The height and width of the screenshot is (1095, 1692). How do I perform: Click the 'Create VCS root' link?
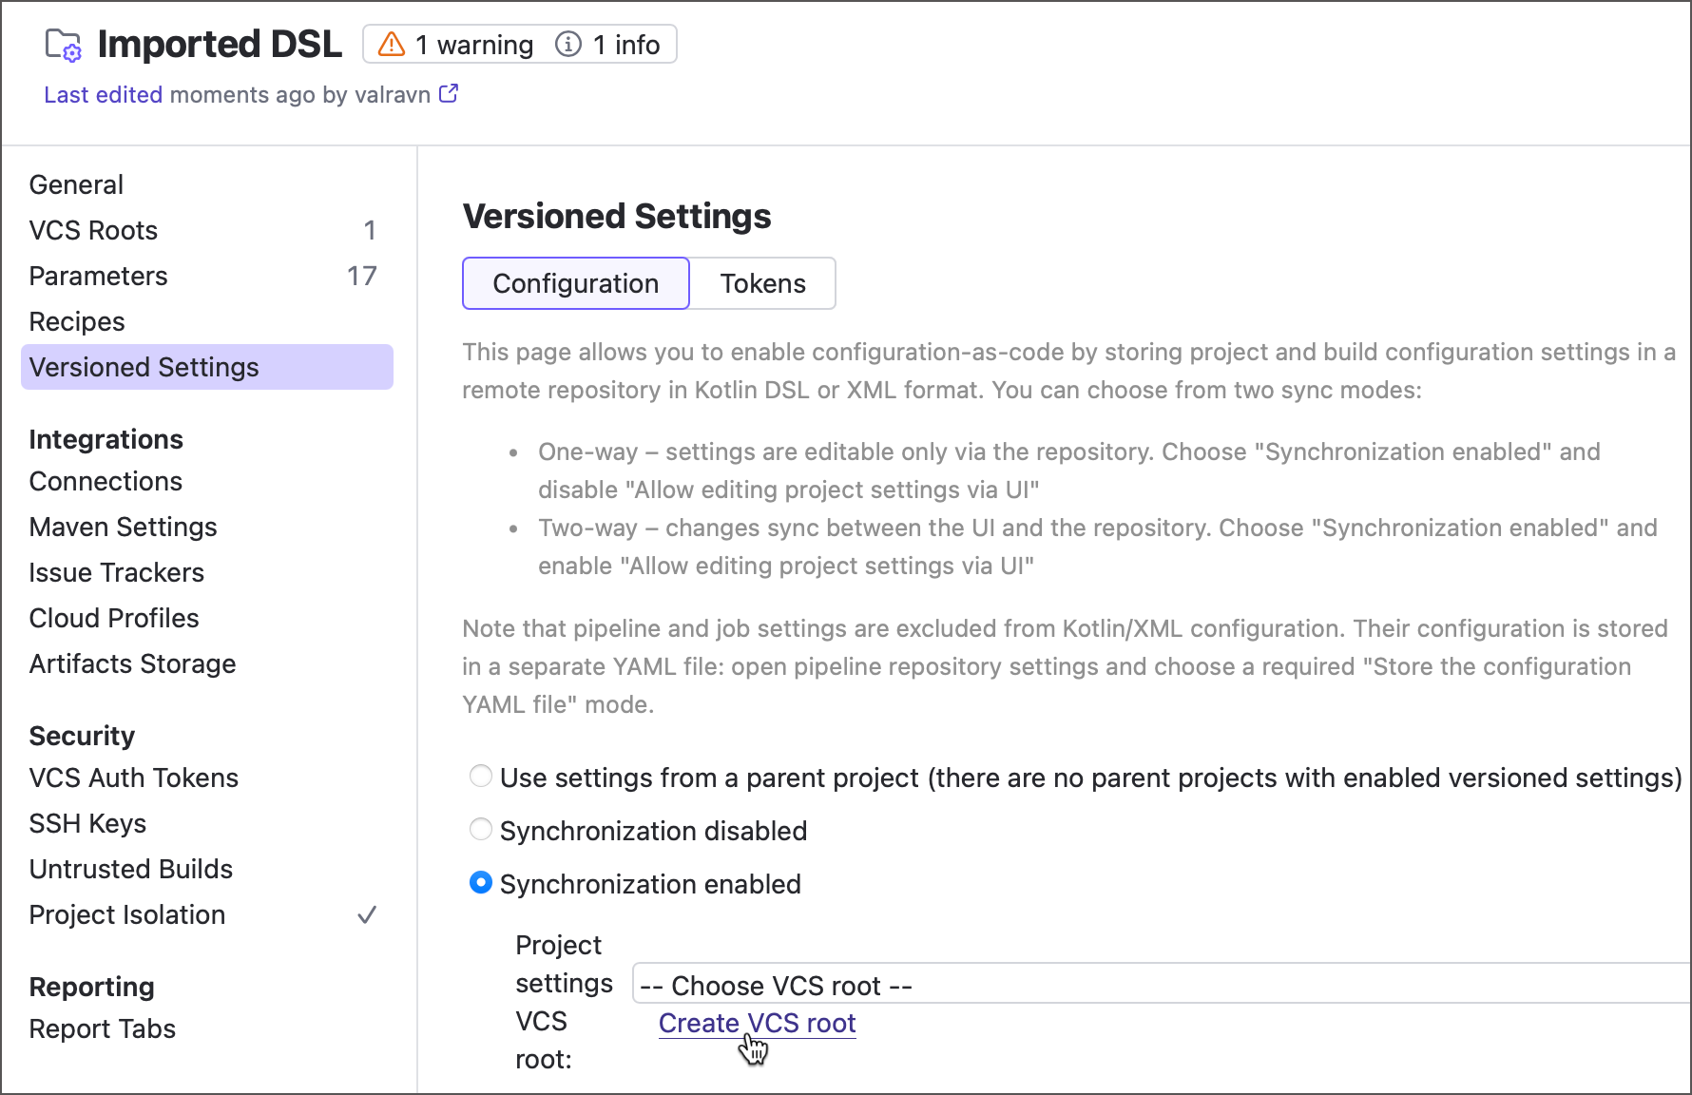coord(757,1023)
